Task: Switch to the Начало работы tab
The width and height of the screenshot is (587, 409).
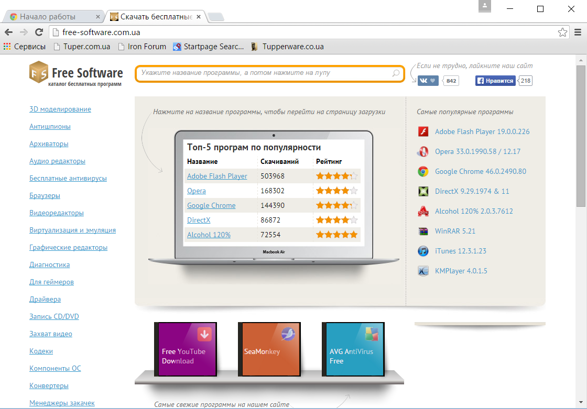Action: (55, 16)
